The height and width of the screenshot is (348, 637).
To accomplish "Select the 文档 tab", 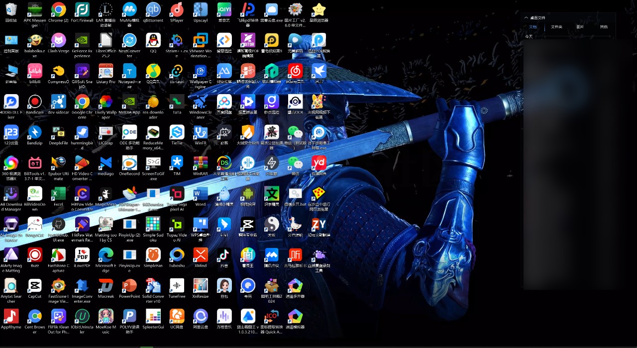I will (533, 27).
